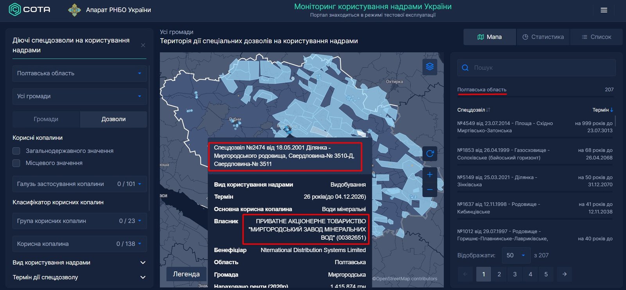Open the Легенда map button
This screenshot has width=626, height=290.
[186, 274]
